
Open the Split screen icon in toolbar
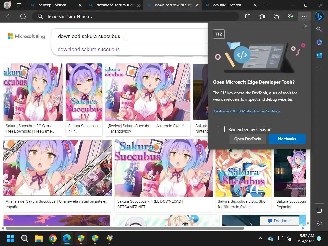click(x=248, y=16)
